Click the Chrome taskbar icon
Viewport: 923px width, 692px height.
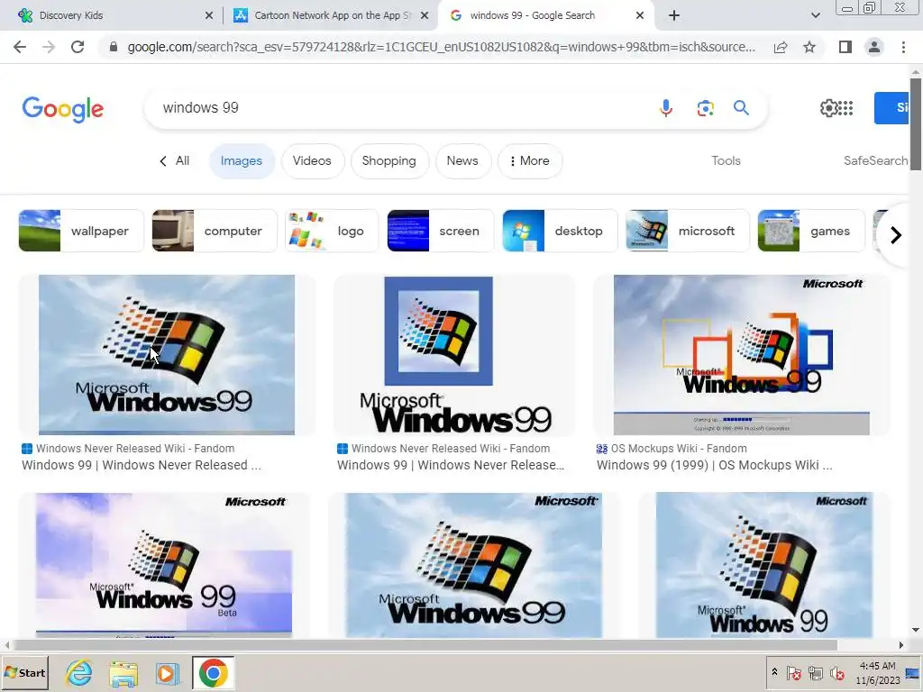coord(213,672)
